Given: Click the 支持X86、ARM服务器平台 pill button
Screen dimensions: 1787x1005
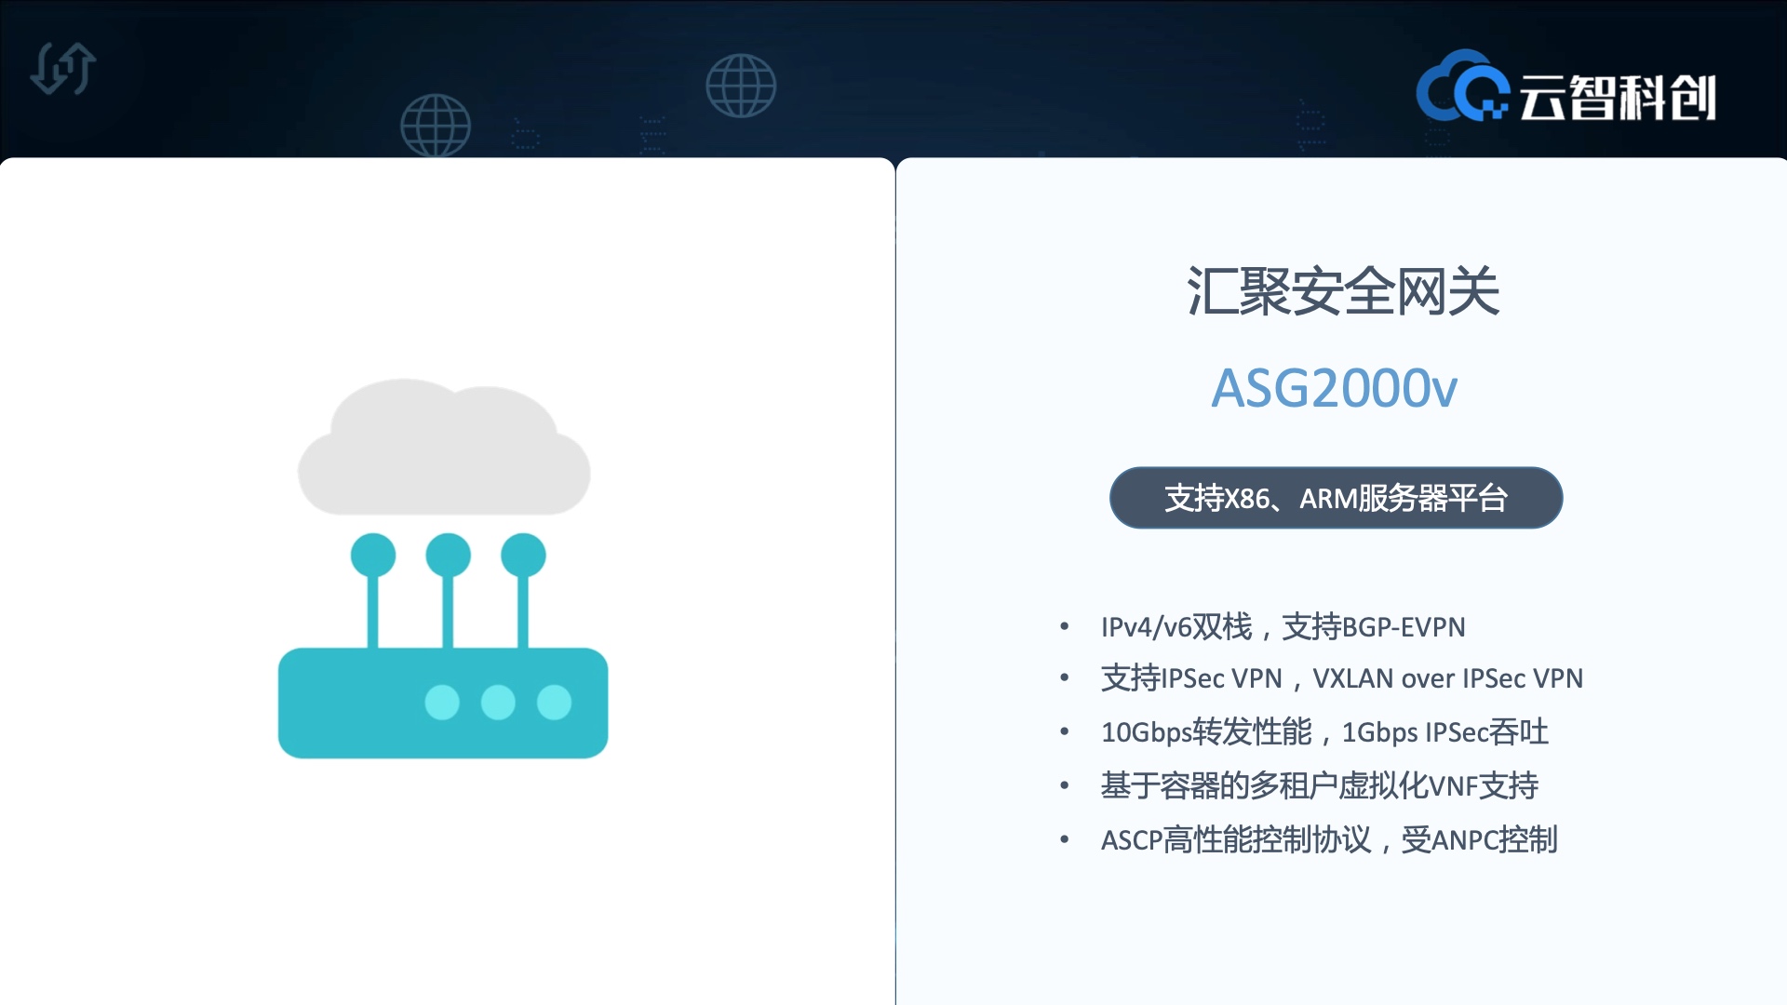Looking at the screenshot, I should 1336,498.
